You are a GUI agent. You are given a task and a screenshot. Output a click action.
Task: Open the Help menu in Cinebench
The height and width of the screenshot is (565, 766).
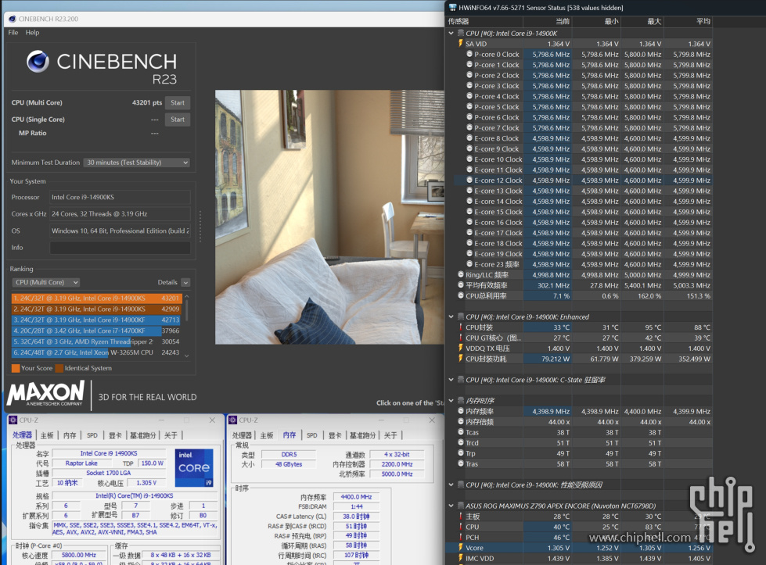tap(32, 33)
